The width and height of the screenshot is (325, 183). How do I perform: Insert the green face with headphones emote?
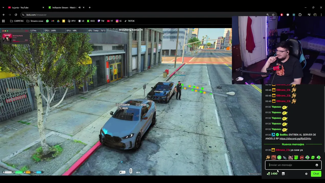307,158
